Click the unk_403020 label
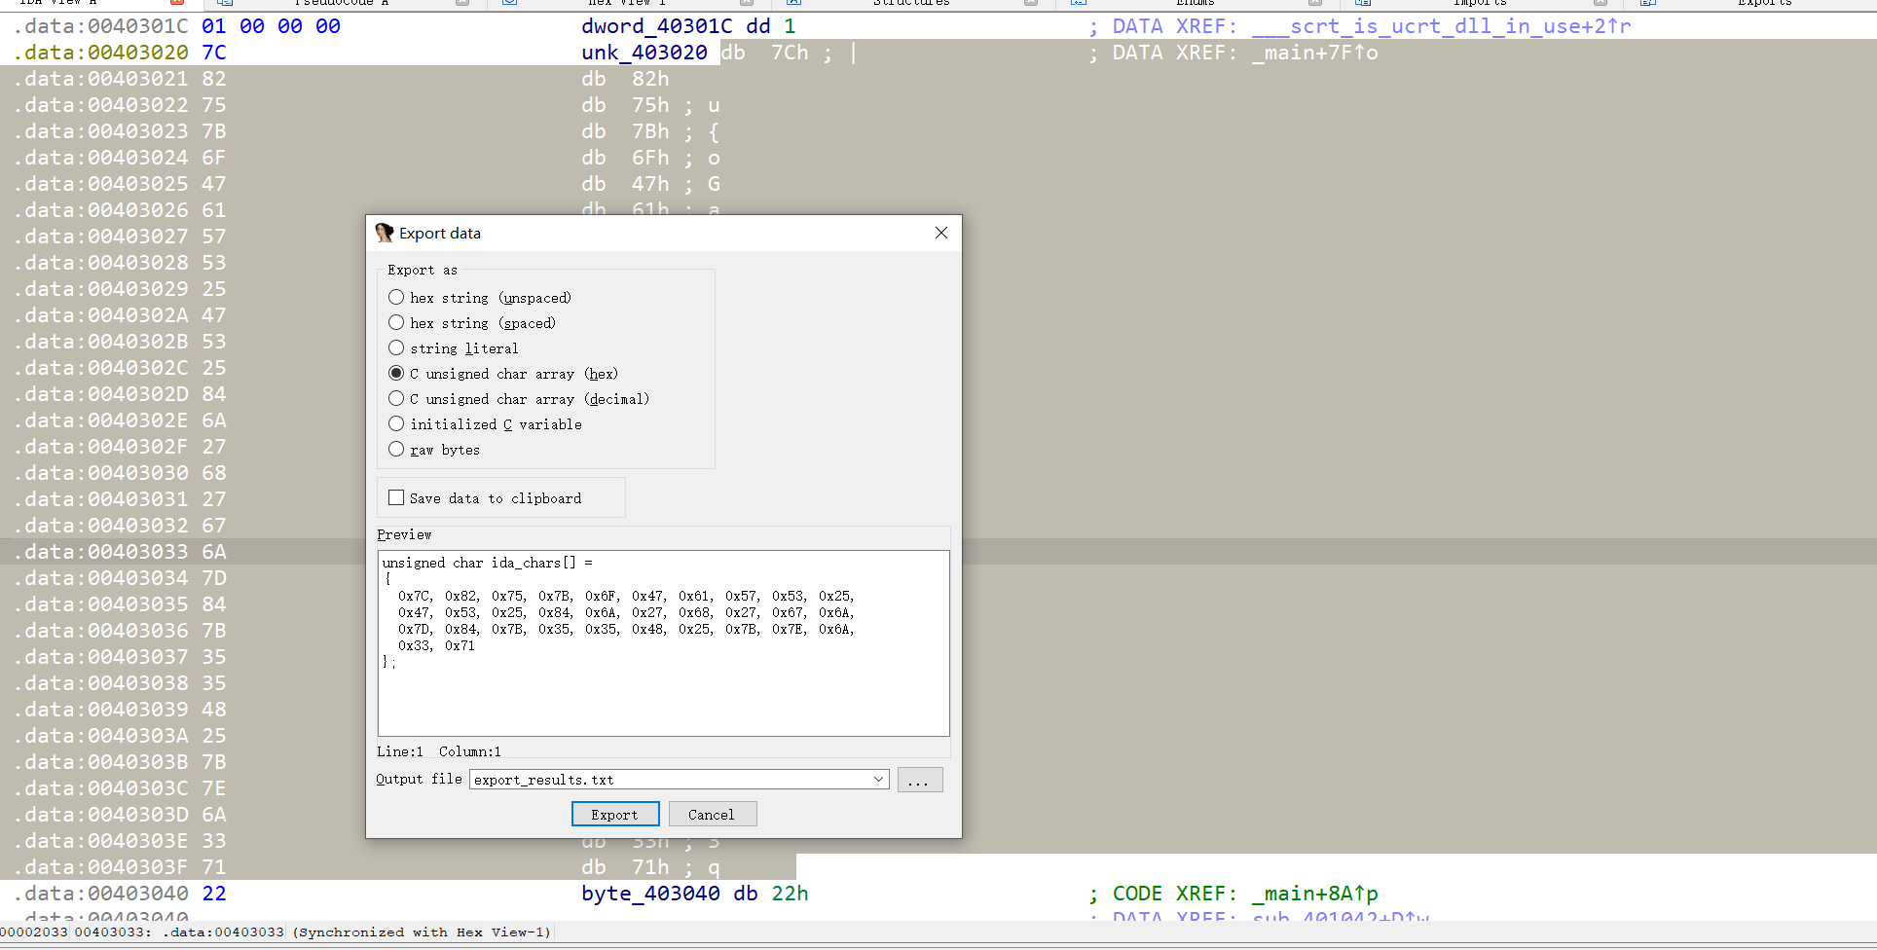1877x950 pixels. (x=644, y=53)
